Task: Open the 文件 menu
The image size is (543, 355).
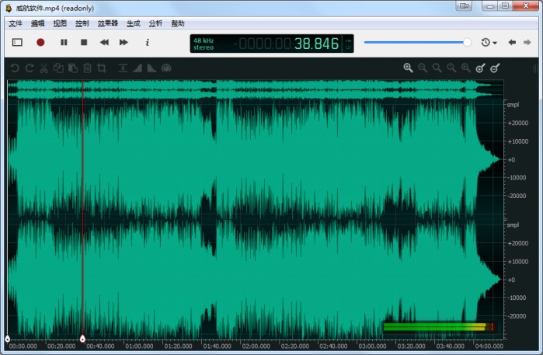Action: (16, 23)
